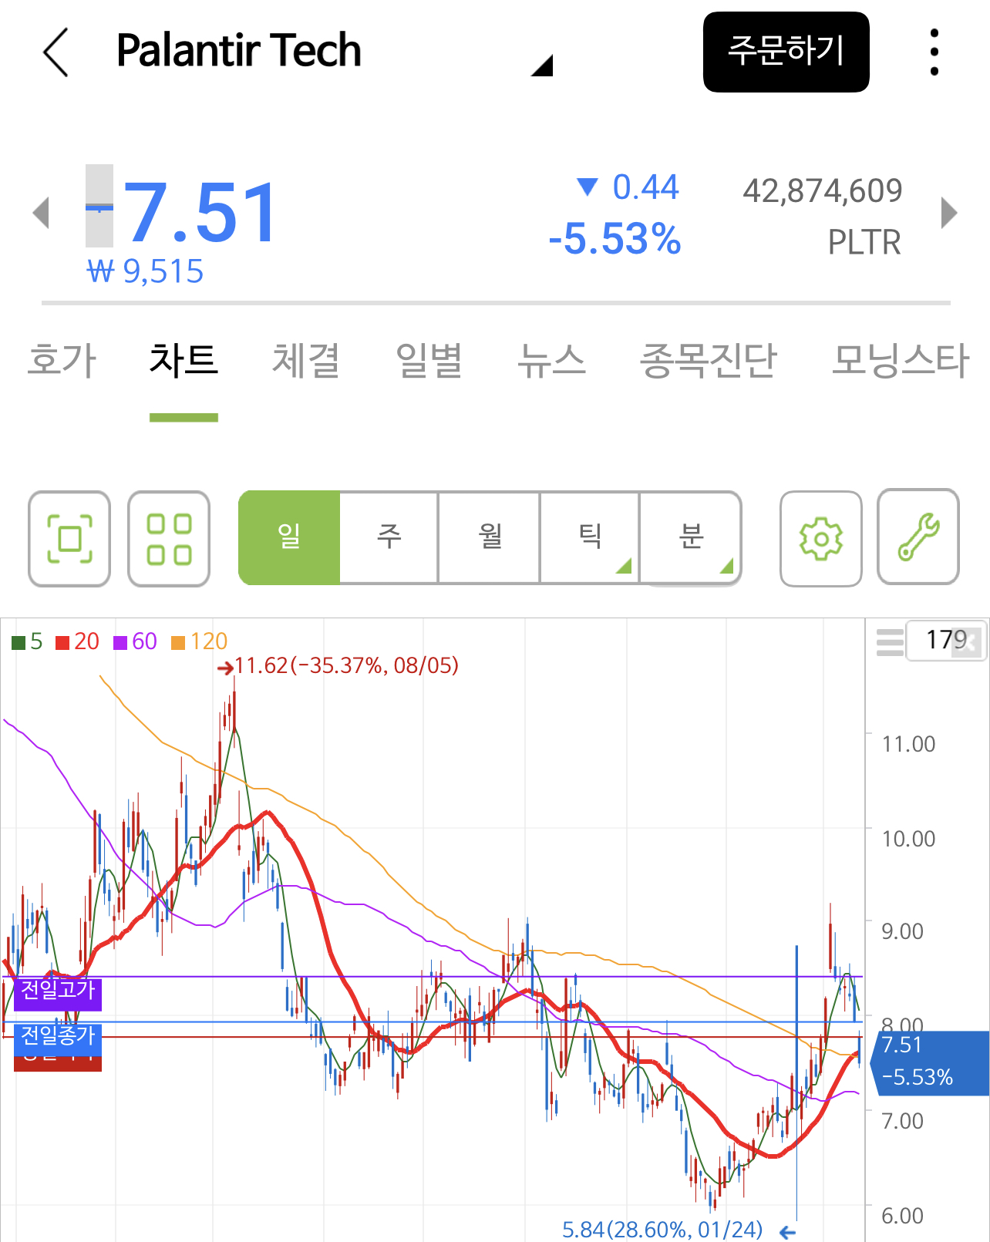This screenshot has height=1242, width=990.
Task: Select the 호가 tab
Action: (62, 361)
